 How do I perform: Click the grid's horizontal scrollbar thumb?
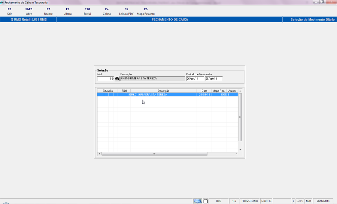[x=154, y=154]
